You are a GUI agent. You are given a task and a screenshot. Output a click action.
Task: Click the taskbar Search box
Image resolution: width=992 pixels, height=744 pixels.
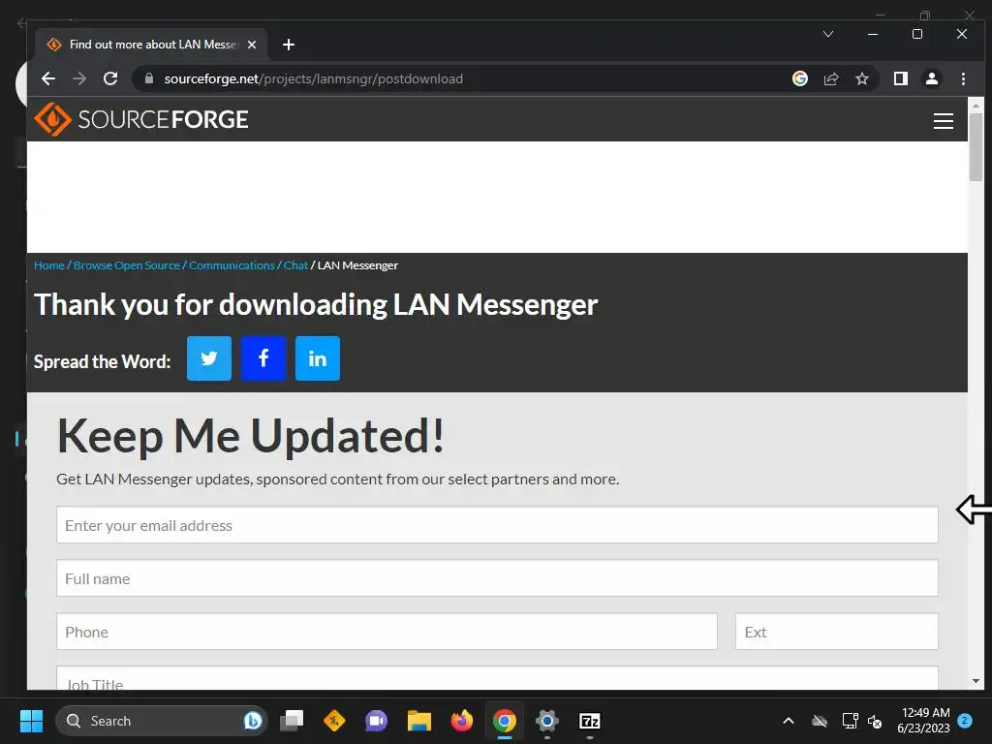click(x=162, y=721)
